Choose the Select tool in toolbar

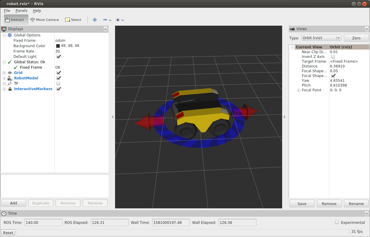tap(73, 20)
